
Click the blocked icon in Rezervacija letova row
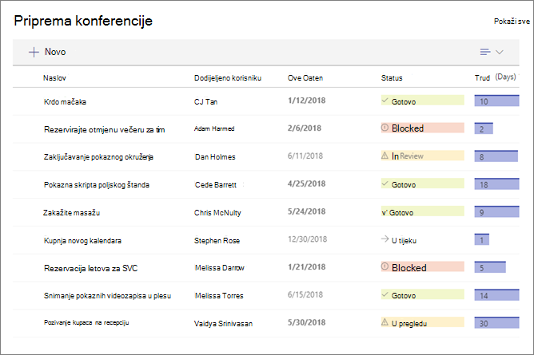point(385,266)
